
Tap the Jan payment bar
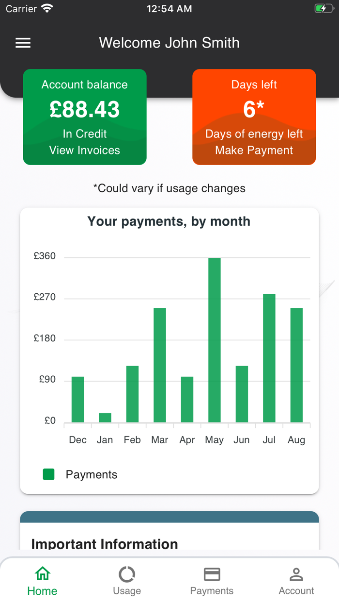pos(105,418)
